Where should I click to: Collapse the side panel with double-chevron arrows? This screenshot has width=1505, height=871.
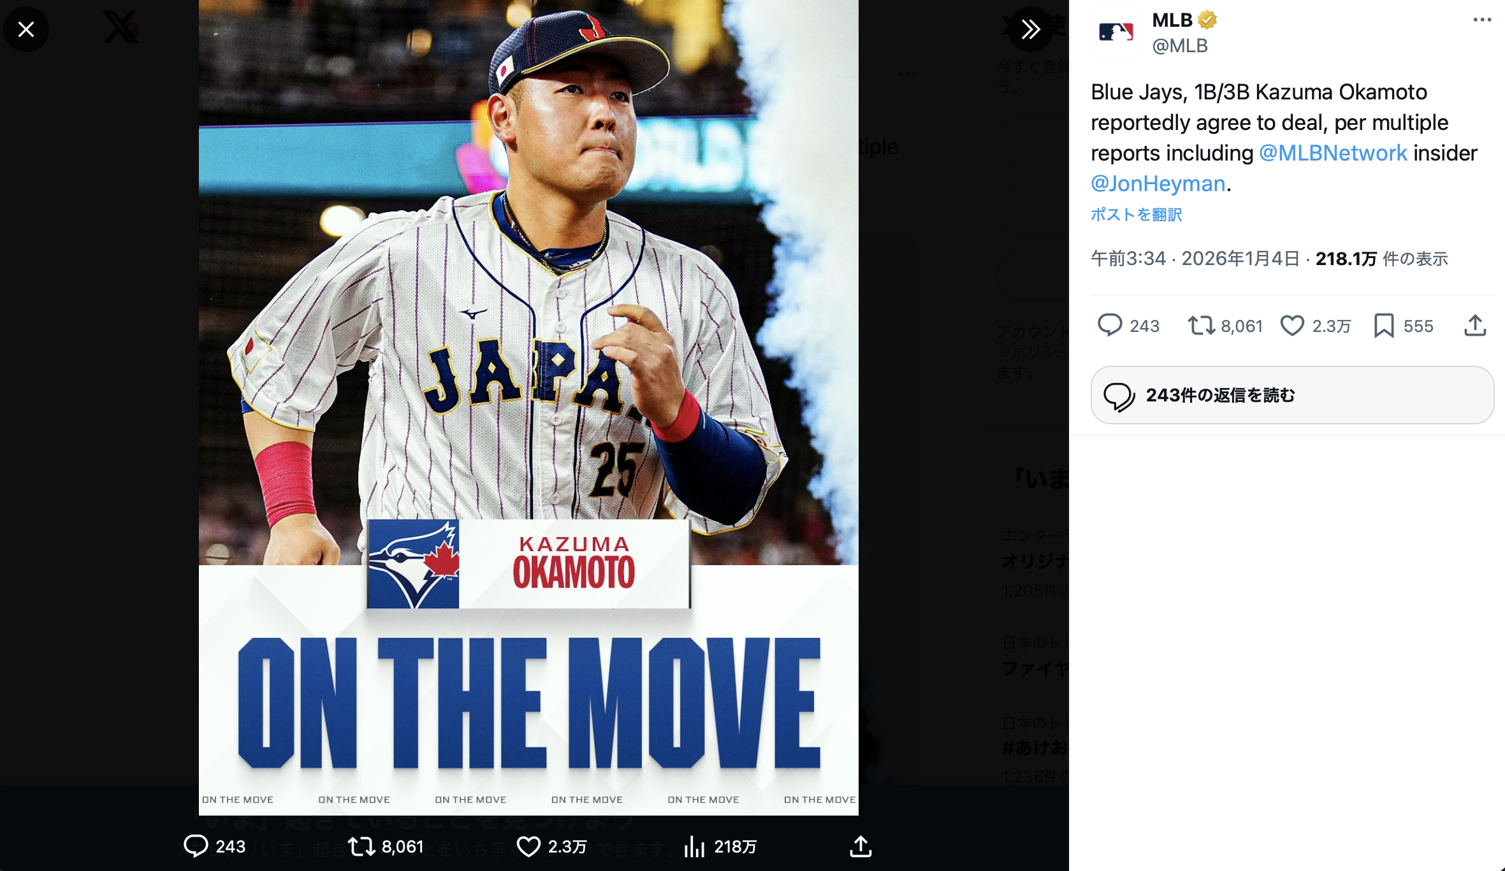pos(1030,29)
